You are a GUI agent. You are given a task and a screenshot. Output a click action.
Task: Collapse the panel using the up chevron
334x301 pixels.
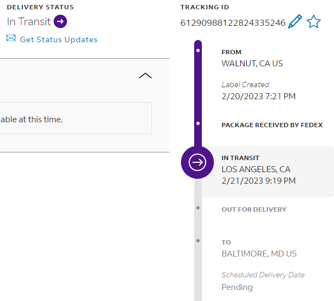pyautogui.click(x=145, y=76)
